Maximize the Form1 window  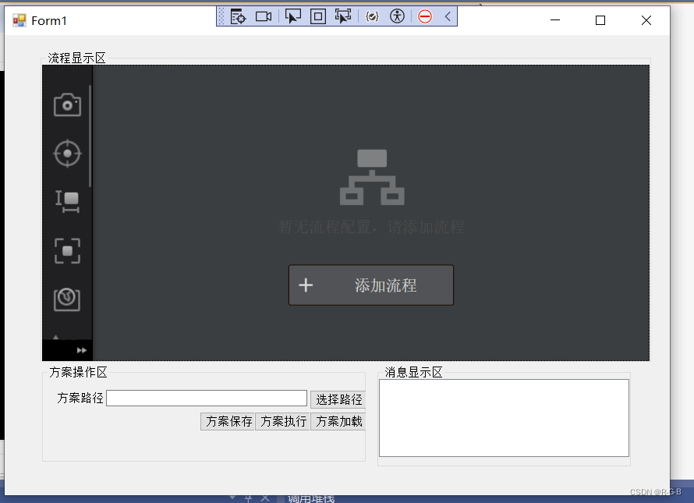click(600, 20)
